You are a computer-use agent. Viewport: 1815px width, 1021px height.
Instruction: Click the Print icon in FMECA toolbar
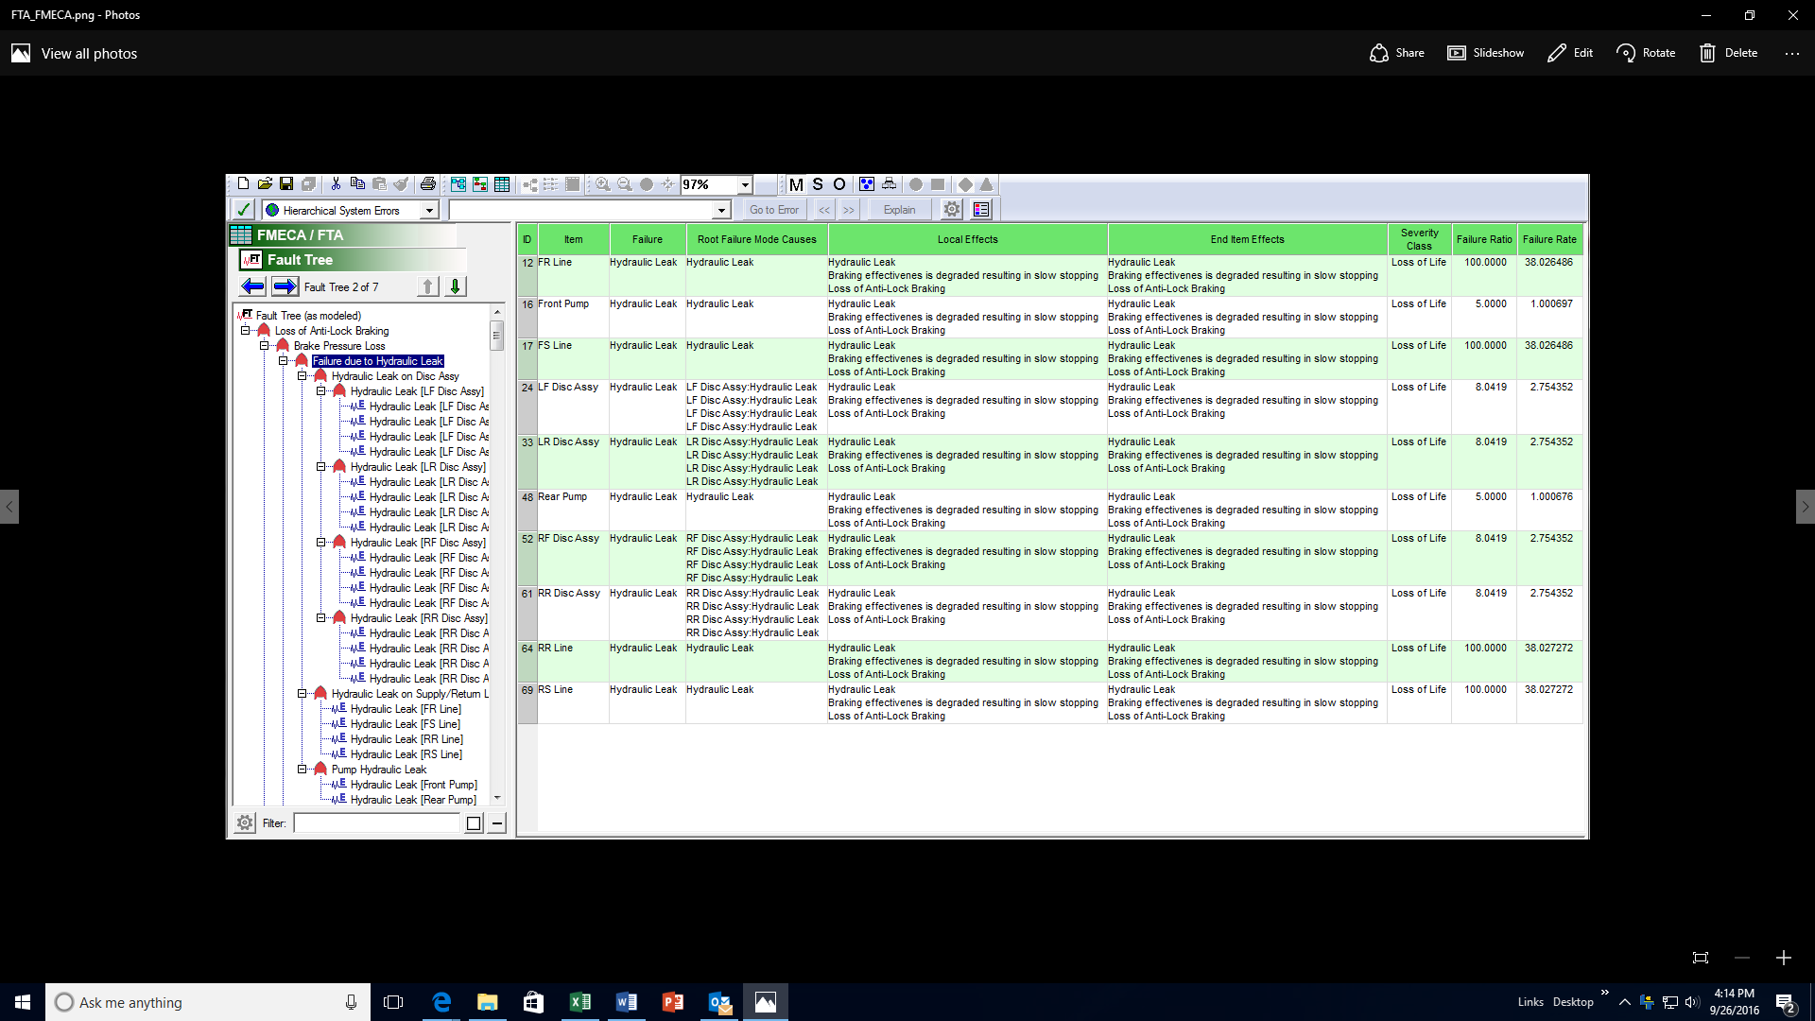click(x=427, y=184)
